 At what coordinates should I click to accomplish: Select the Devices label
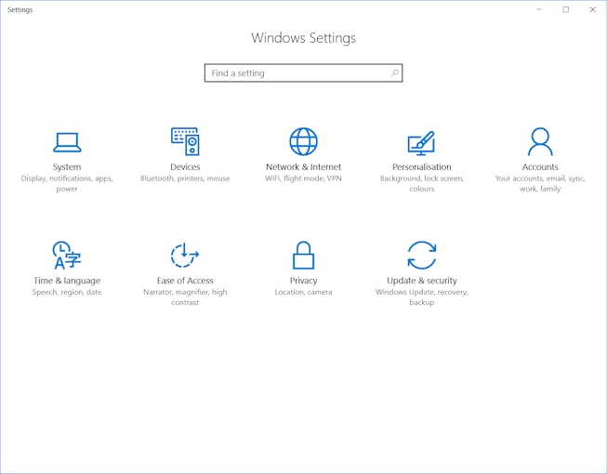coord(185,166)
